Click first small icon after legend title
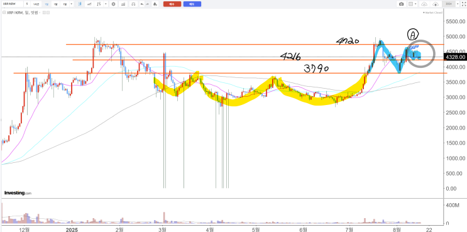Image resolution: width=467 pixels, height=232 pixels. 44,13
